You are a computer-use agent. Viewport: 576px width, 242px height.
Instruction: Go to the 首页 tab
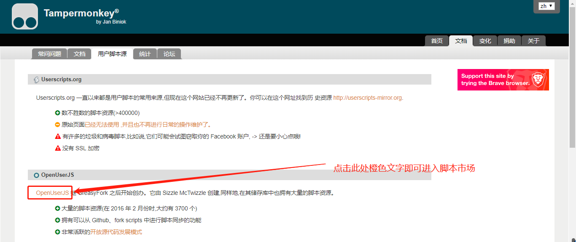tap(437, 41)
